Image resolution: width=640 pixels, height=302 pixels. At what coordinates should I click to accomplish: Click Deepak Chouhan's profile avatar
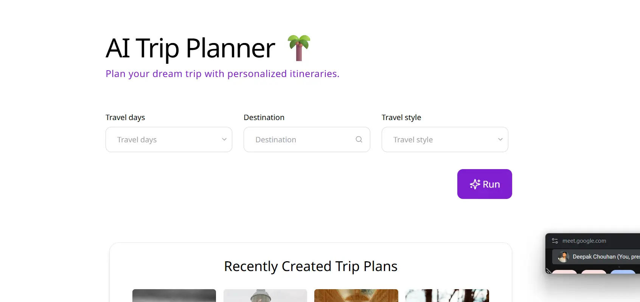pyautogui.click(x=563, y=257)
